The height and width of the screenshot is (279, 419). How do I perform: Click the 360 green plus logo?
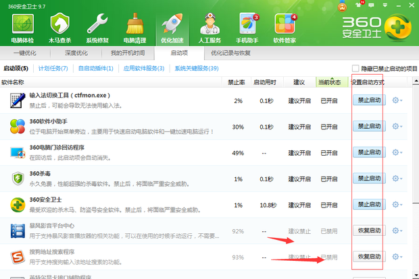pos(397,28)
